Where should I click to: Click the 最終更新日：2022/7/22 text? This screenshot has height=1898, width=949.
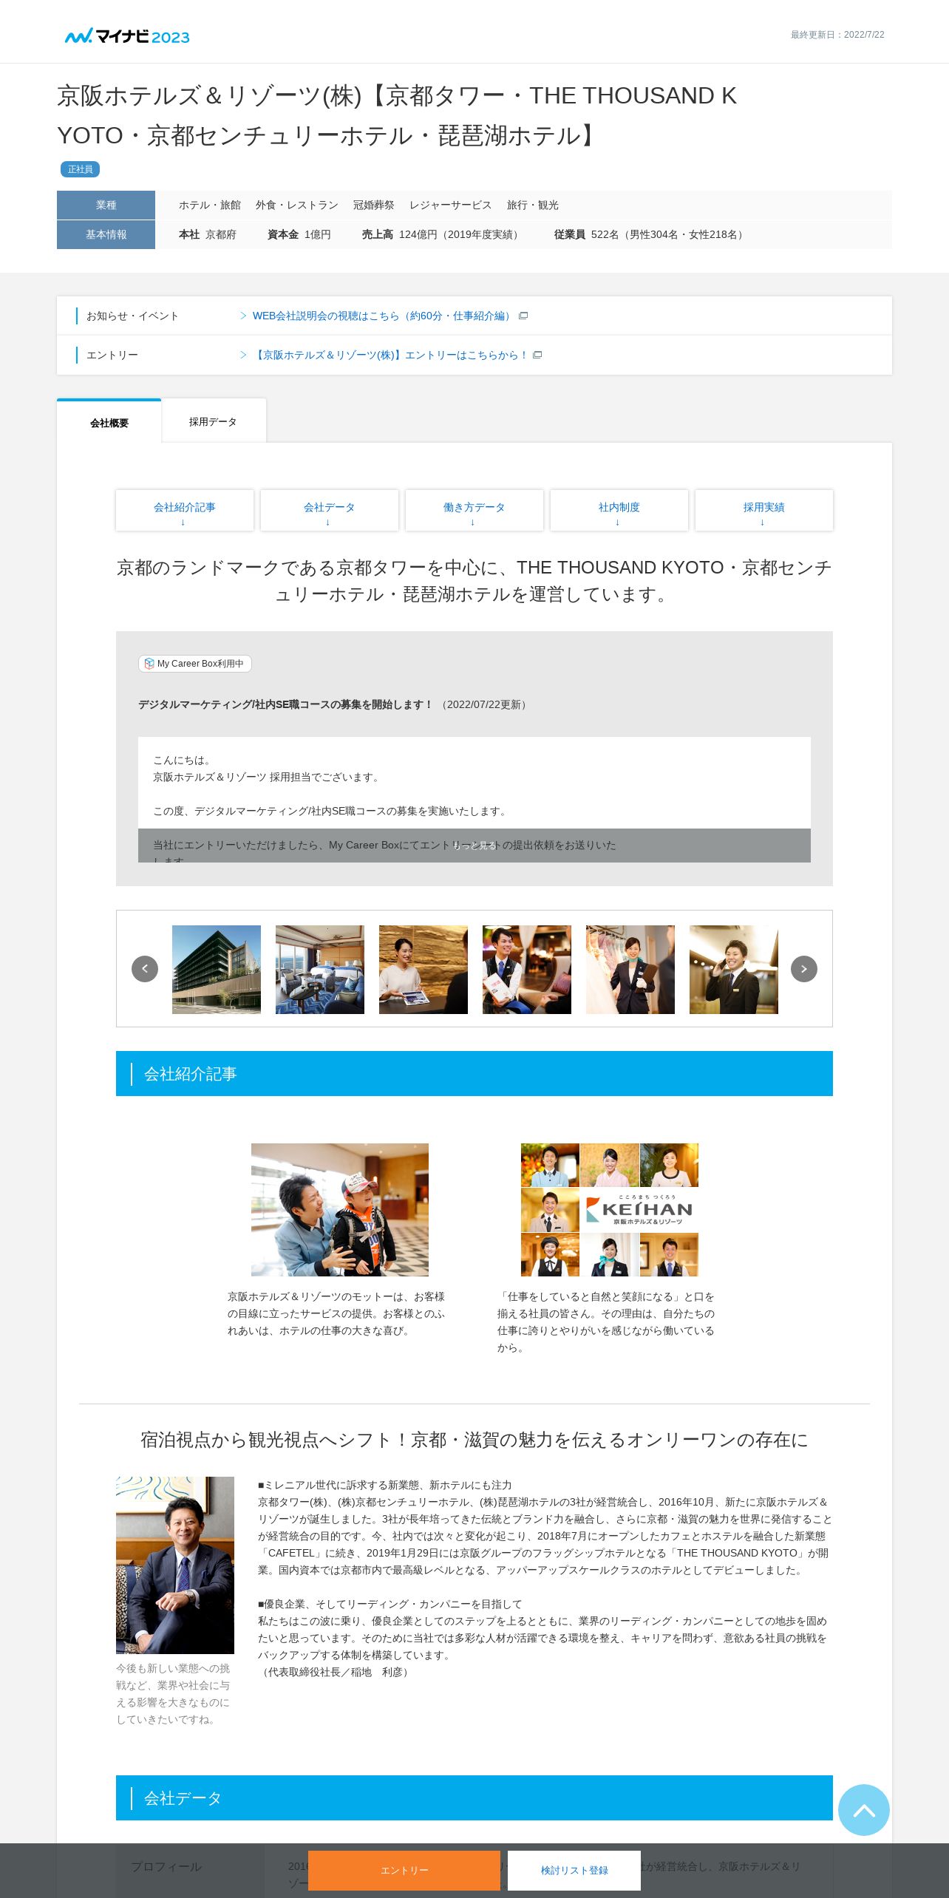point(837,35)
